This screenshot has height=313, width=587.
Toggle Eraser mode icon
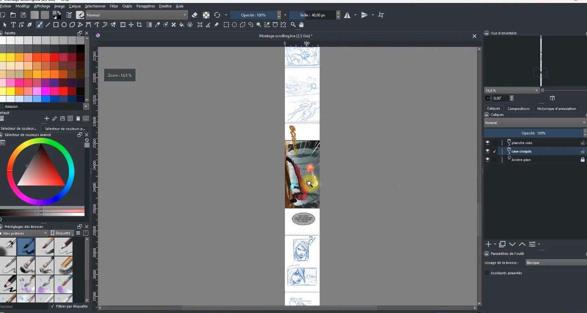(x=194, y=15)
